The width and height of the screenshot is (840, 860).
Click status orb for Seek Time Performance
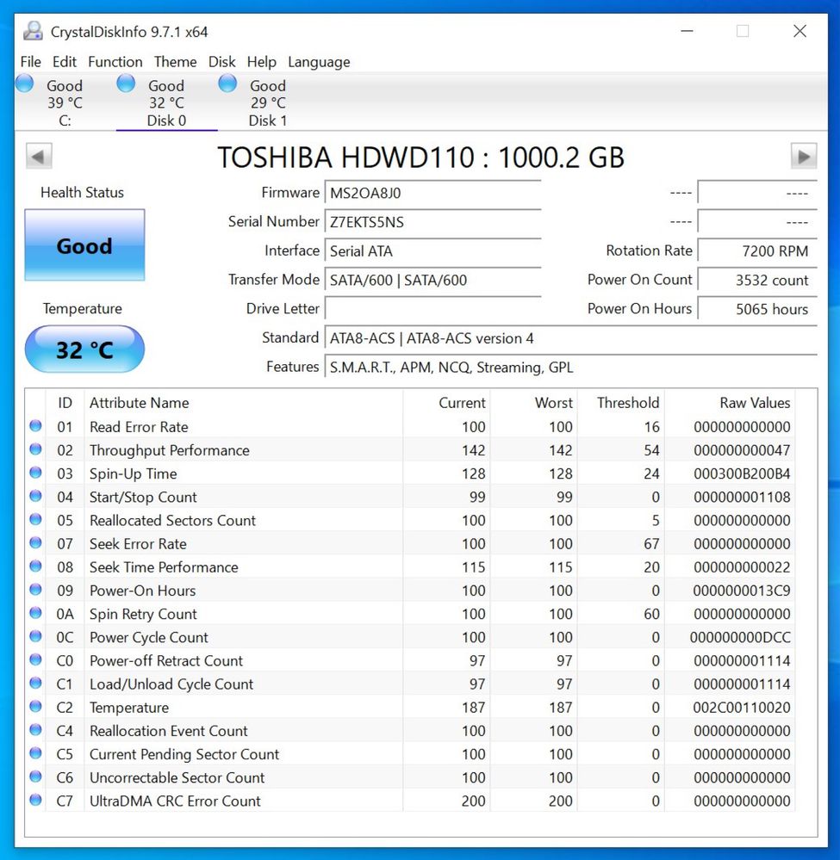(x=35, y=566)
